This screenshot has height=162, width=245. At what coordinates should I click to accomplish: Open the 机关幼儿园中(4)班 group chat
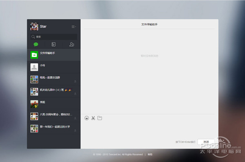(x=54, y=92)
